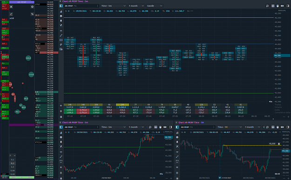The width and height of the screenshot is (291, 180).
Task: Open layers icon in 1H chart sidebar
Action: (177, 137)
